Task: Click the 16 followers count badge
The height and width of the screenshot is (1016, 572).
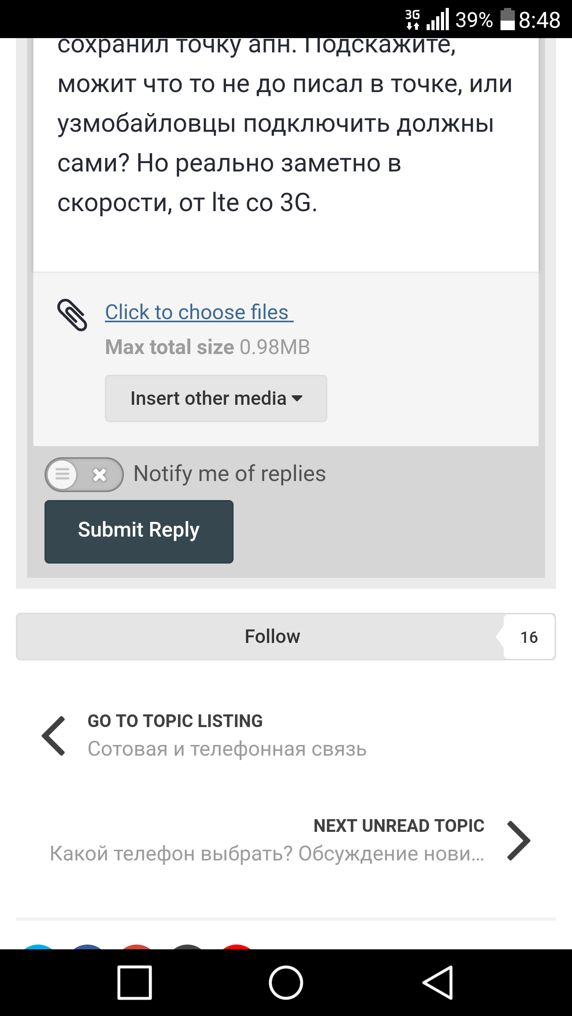Action: [529, 637]
